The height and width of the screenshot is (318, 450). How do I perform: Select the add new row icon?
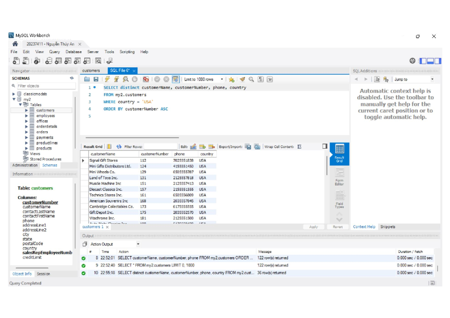click(x=202, y=146)
